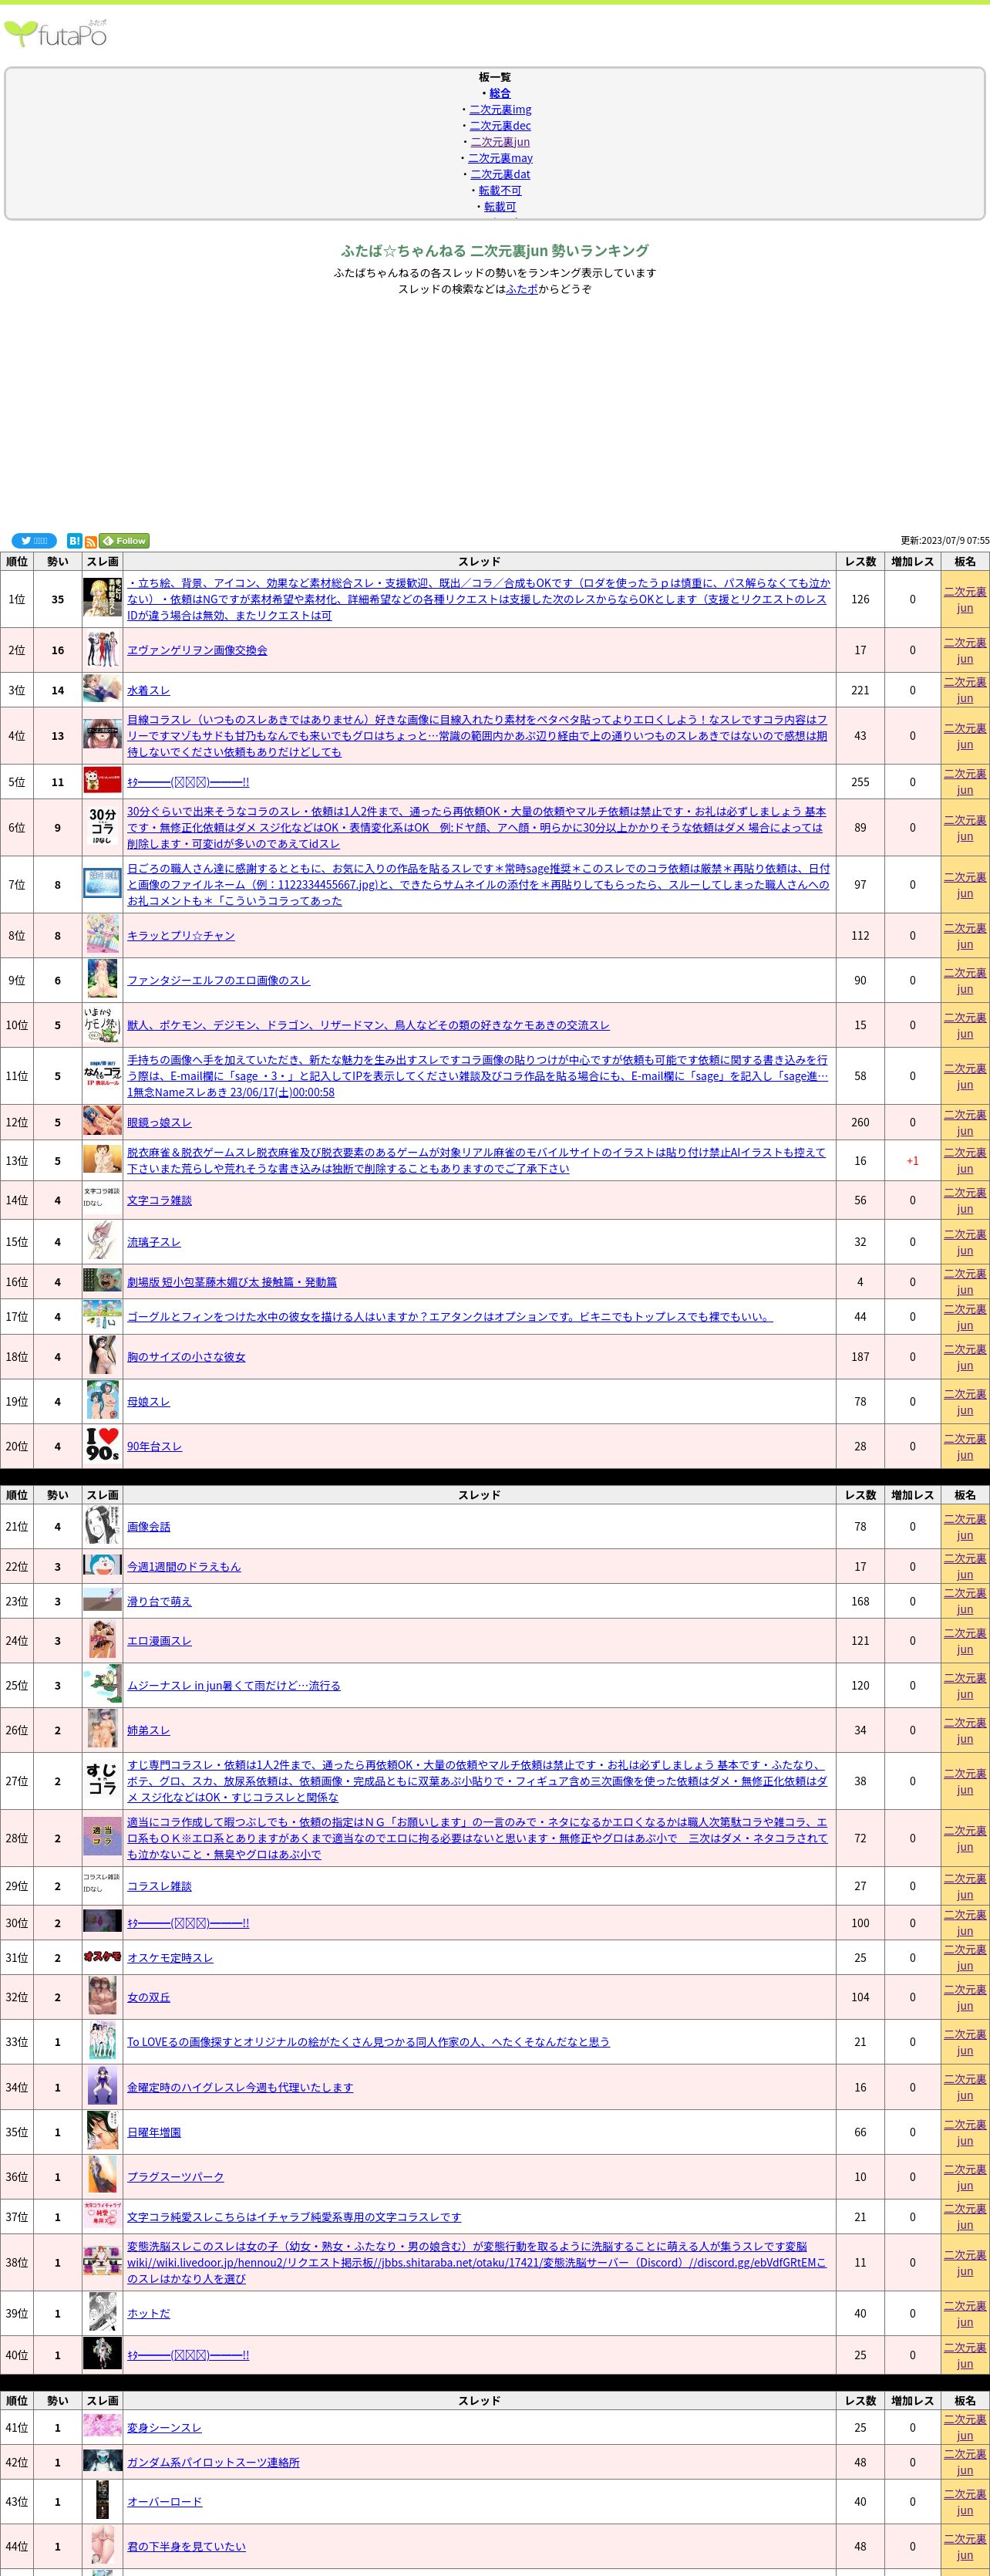The image size is (990, 2576).
Task: Open the ホットだ thread
Action: pos(149,2313)
